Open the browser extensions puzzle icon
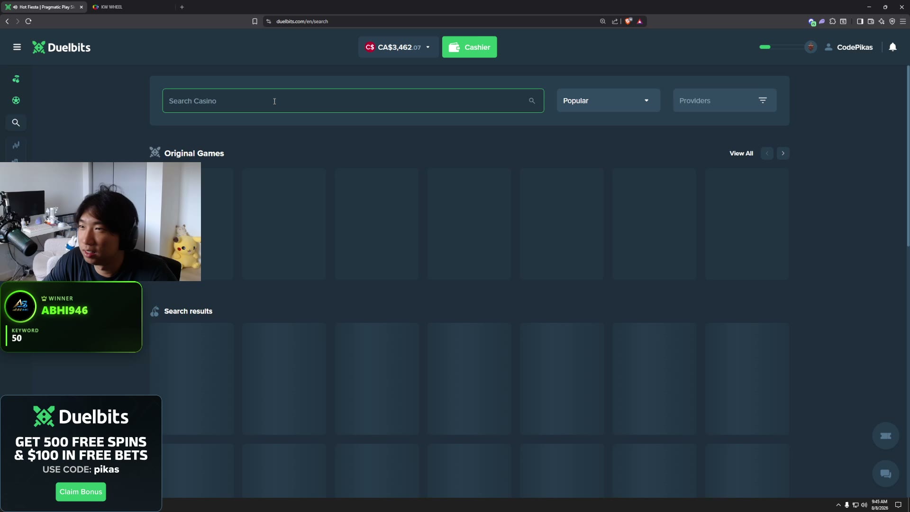This screenshot has width=910, height=512. [x=832, y=21]
